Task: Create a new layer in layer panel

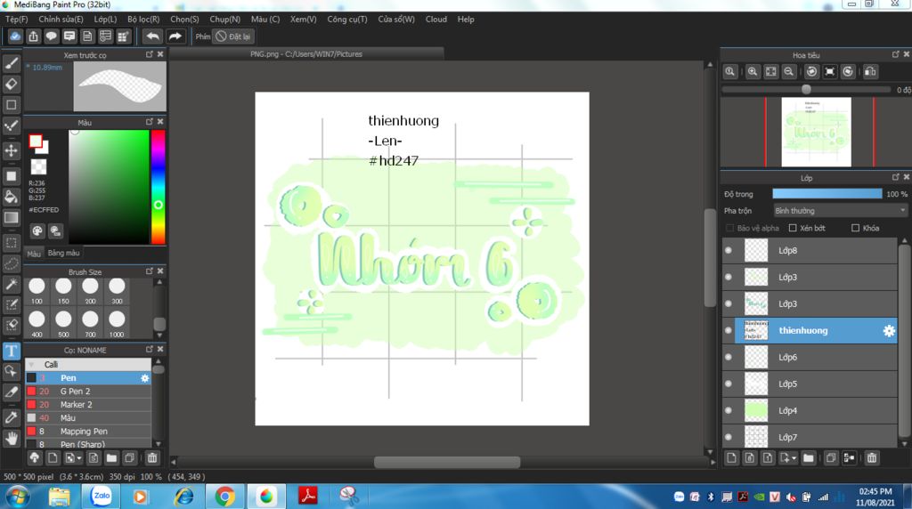Action: (x=732, y=458)
